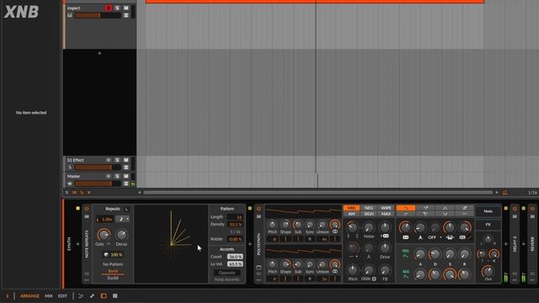Open the repeat rate note-unit dropdown
The image size is (539, 303).
(122, 219)
